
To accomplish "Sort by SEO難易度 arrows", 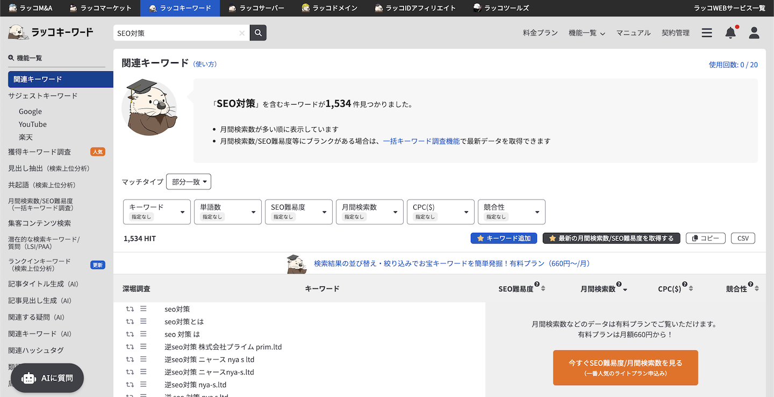I will tap(543, 289).
